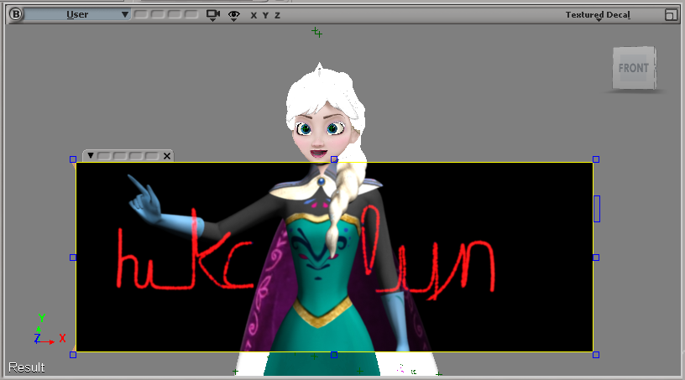Select the bottom-middle blue handle

[334, 355]
